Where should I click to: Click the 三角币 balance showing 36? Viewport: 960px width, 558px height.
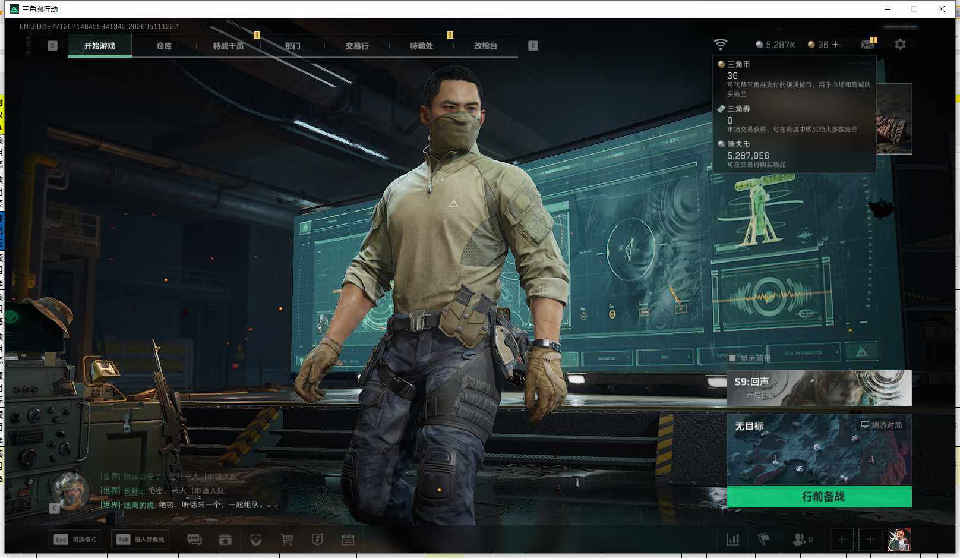[x=818, y=45]
